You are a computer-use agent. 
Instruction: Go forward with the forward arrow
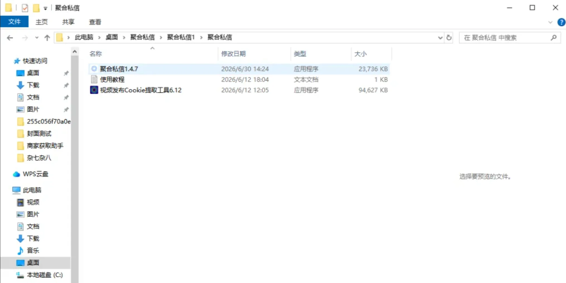click(x=25, y=38)
